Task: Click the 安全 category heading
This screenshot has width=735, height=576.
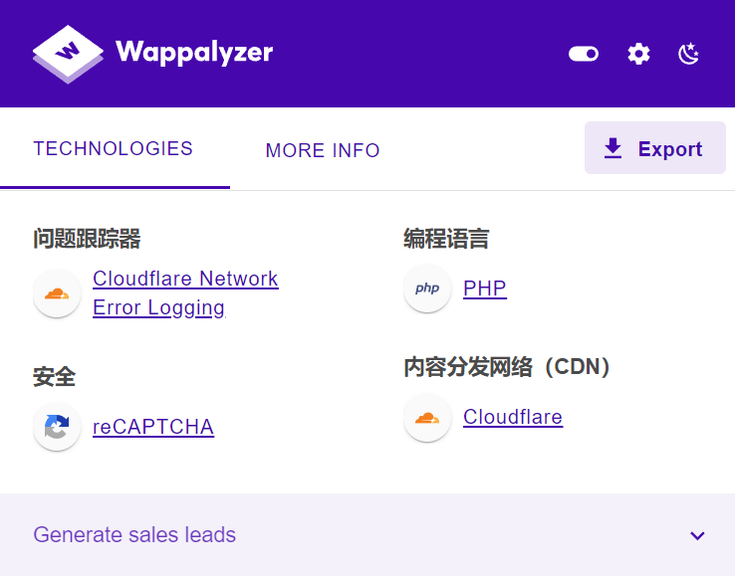Action: [x=55, y=377]
